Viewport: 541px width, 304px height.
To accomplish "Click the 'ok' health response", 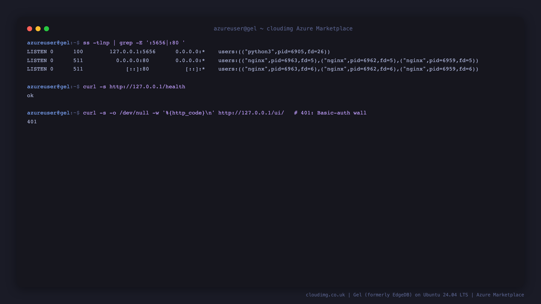I will click(x=30, y=95).
